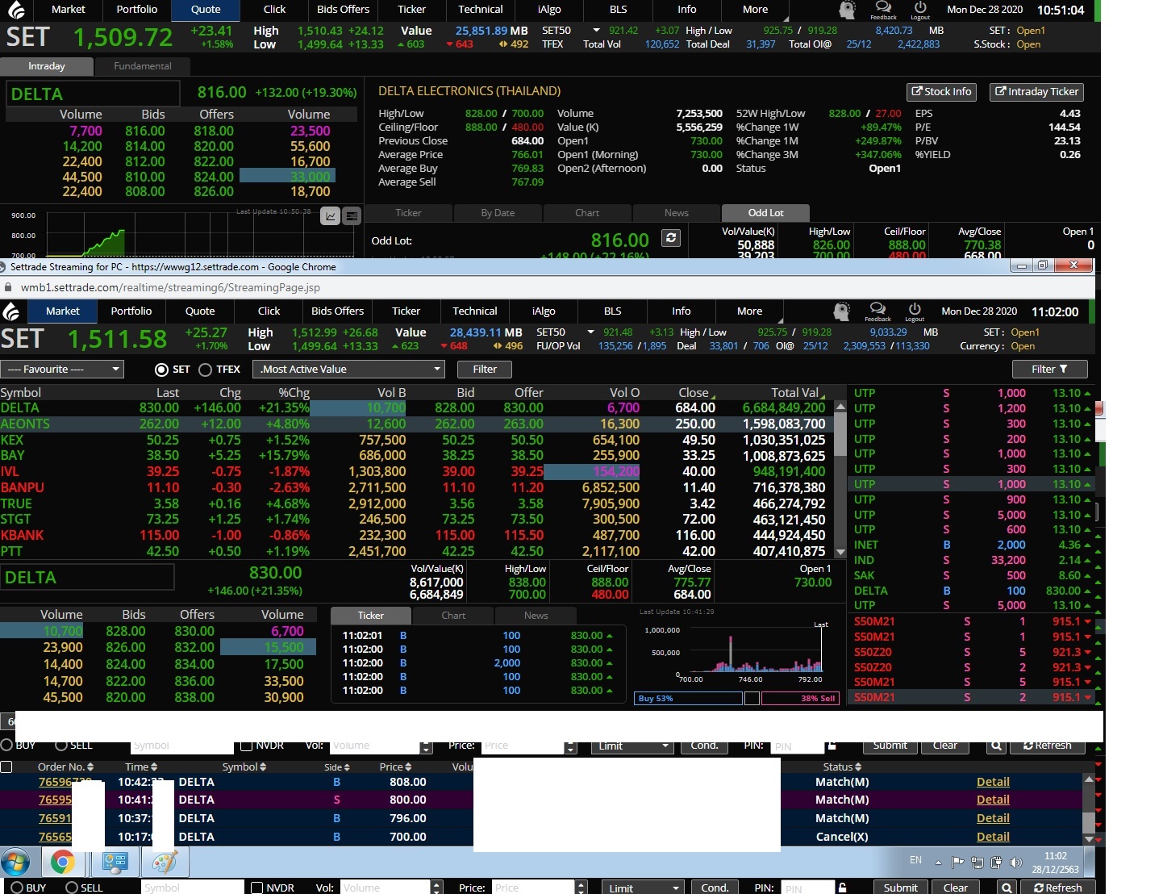Select SELL radio in the upper order form

point(61,745)
